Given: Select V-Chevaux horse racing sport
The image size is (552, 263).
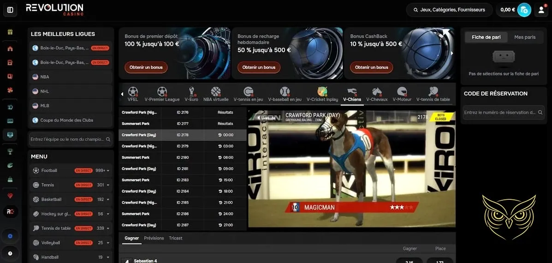Looking at the screenshot, I should point(377,94).
